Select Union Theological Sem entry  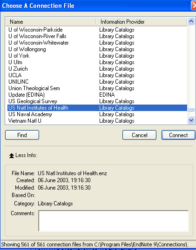pyautogui.click(x=97, y=88)
